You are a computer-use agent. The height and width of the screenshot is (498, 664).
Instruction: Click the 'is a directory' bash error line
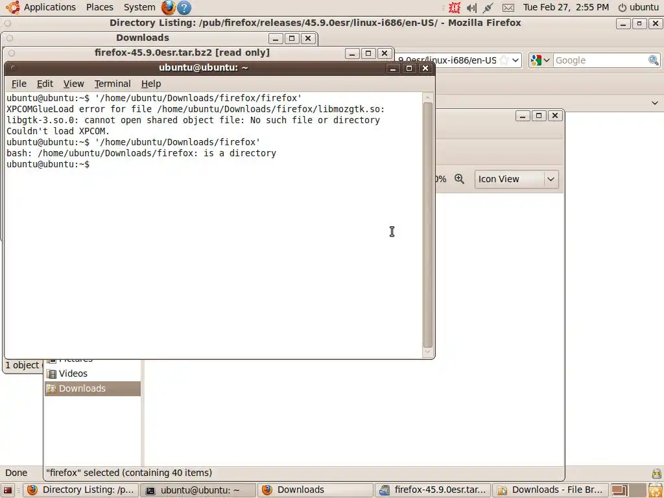pos(141,153)
